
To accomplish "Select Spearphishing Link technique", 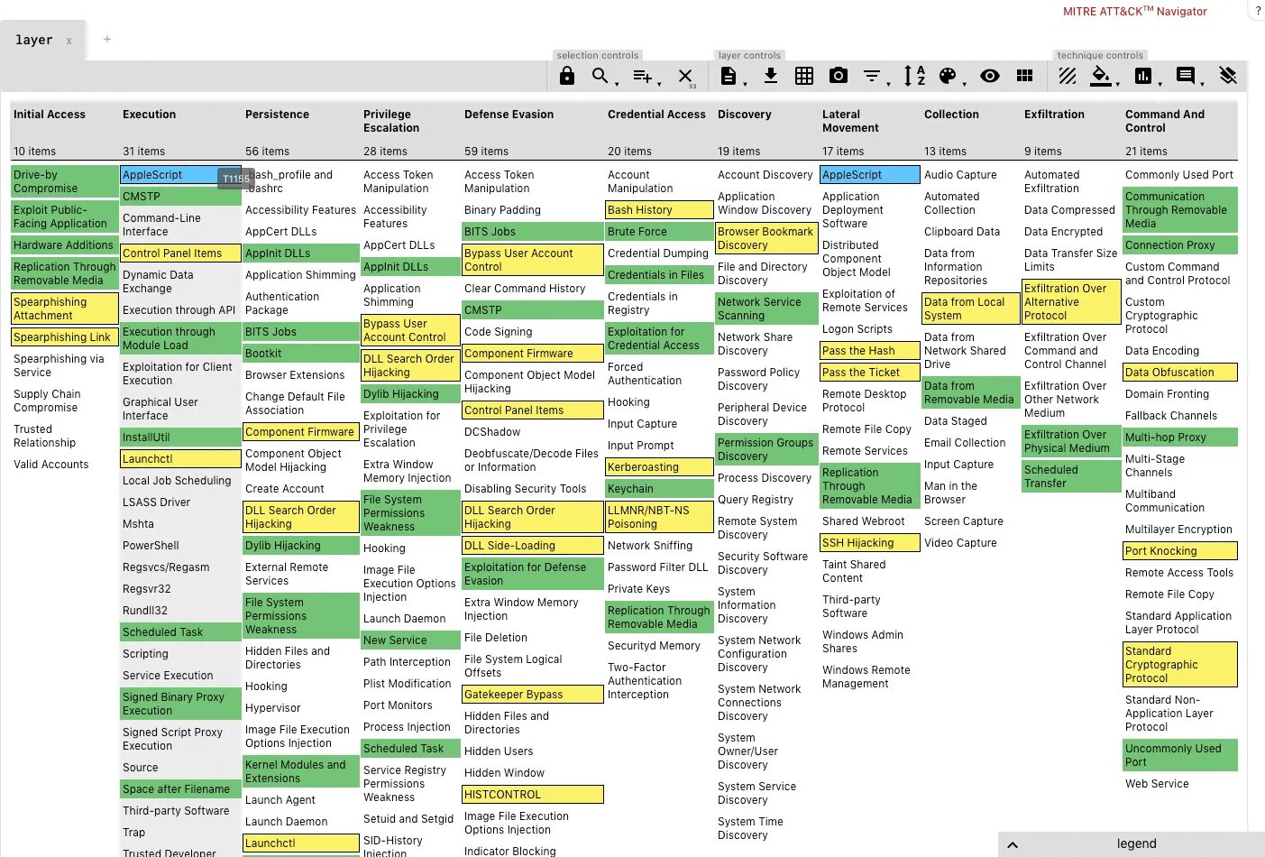I will 65,337.
